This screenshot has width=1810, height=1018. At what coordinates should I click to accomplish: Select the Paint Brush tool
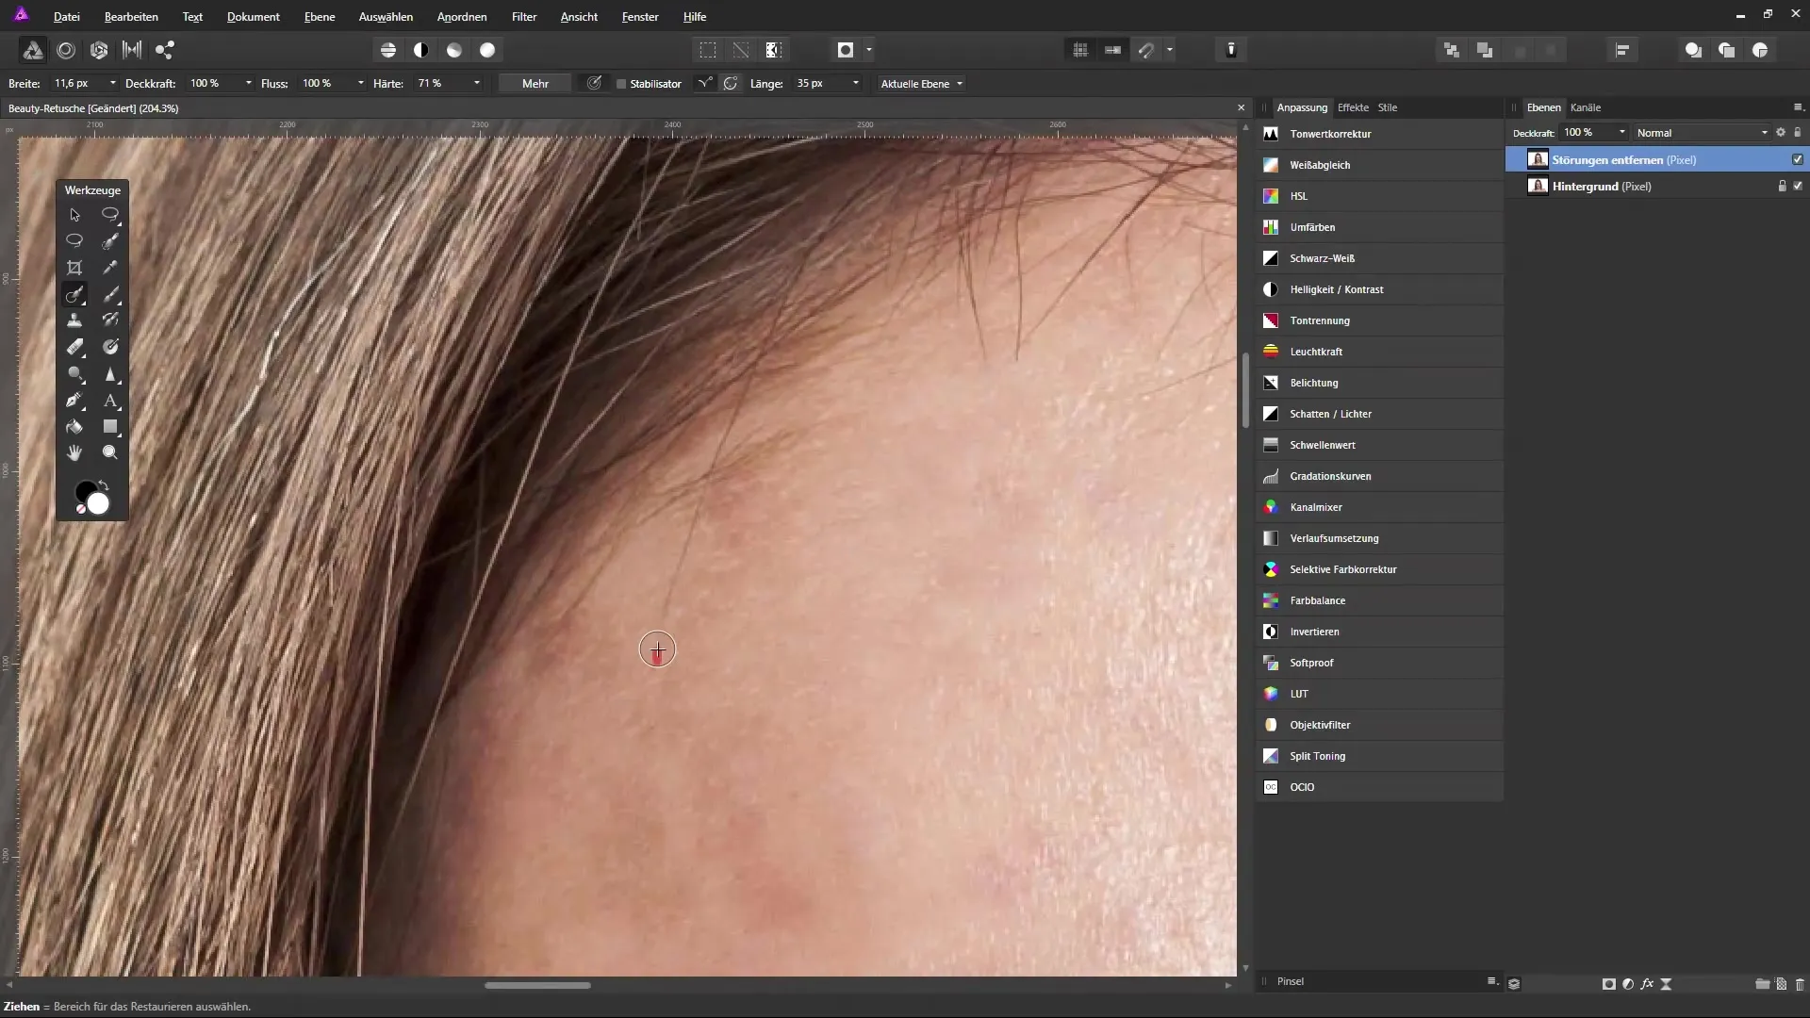pos(110,294)
